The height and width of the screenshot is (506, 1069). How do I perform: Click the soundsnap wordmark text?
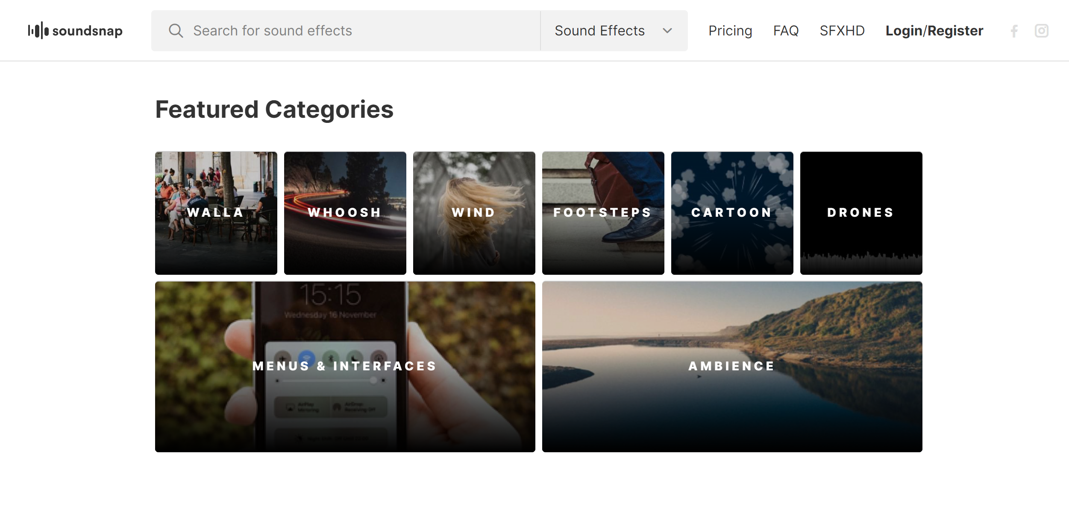87,31
